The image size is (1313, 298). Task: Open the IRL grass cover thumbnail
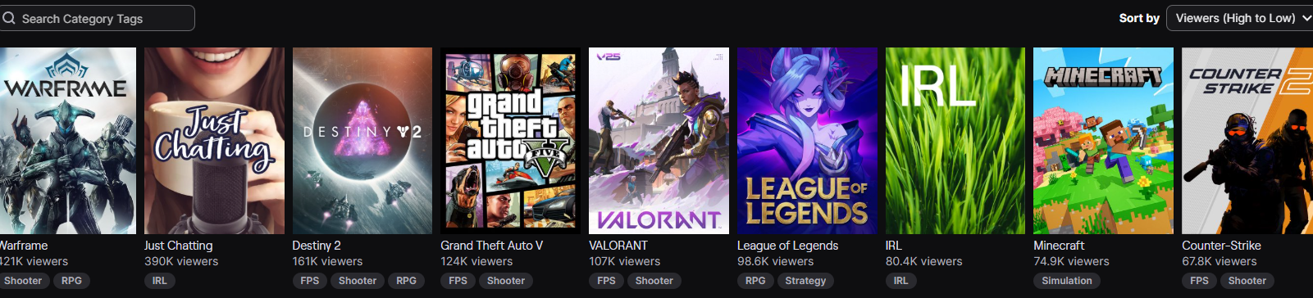point(955,141)
